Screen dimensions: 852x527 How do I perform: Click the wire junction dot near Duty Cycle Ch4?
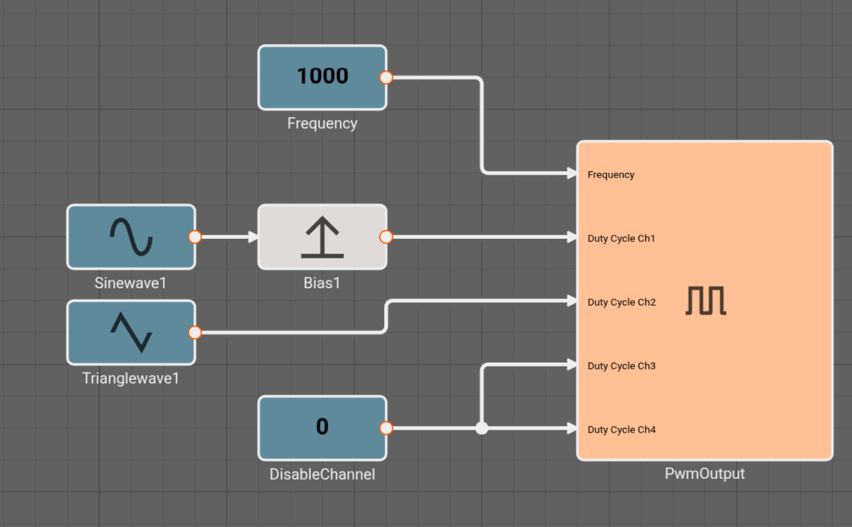point(482,428)
